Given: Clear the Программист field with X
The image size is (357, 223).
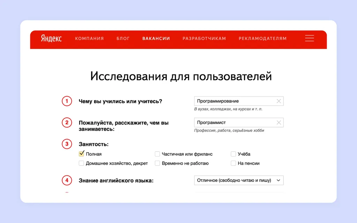Looking at the screenshot, I should pyautogui.click(x=279, y=122).
